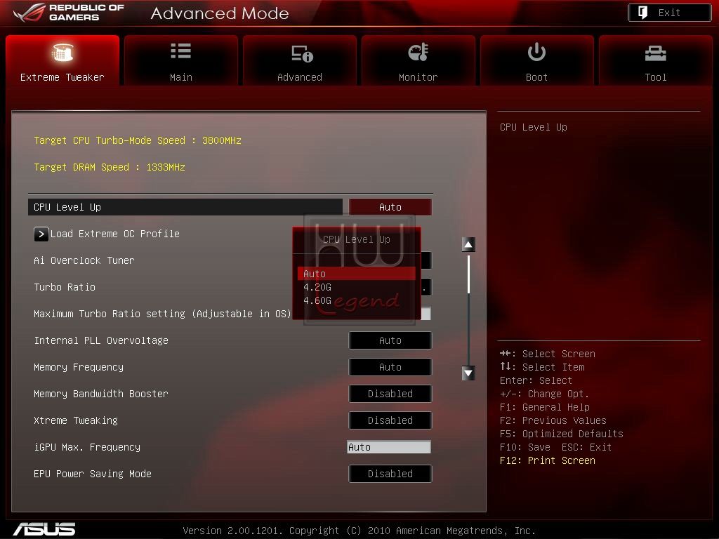Click the Main list icon
This screenshot has width=719, height=539.
tap(180, 51)
